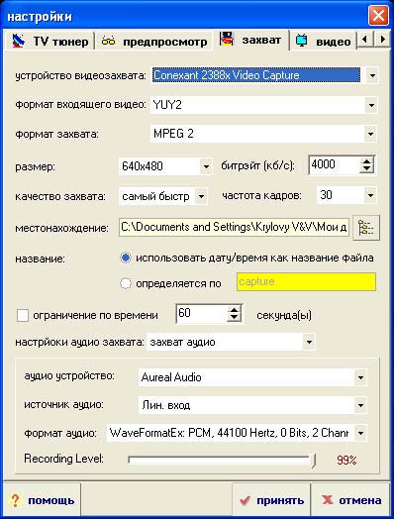Click the Recording Level slider thumb

tap(313, 461)
